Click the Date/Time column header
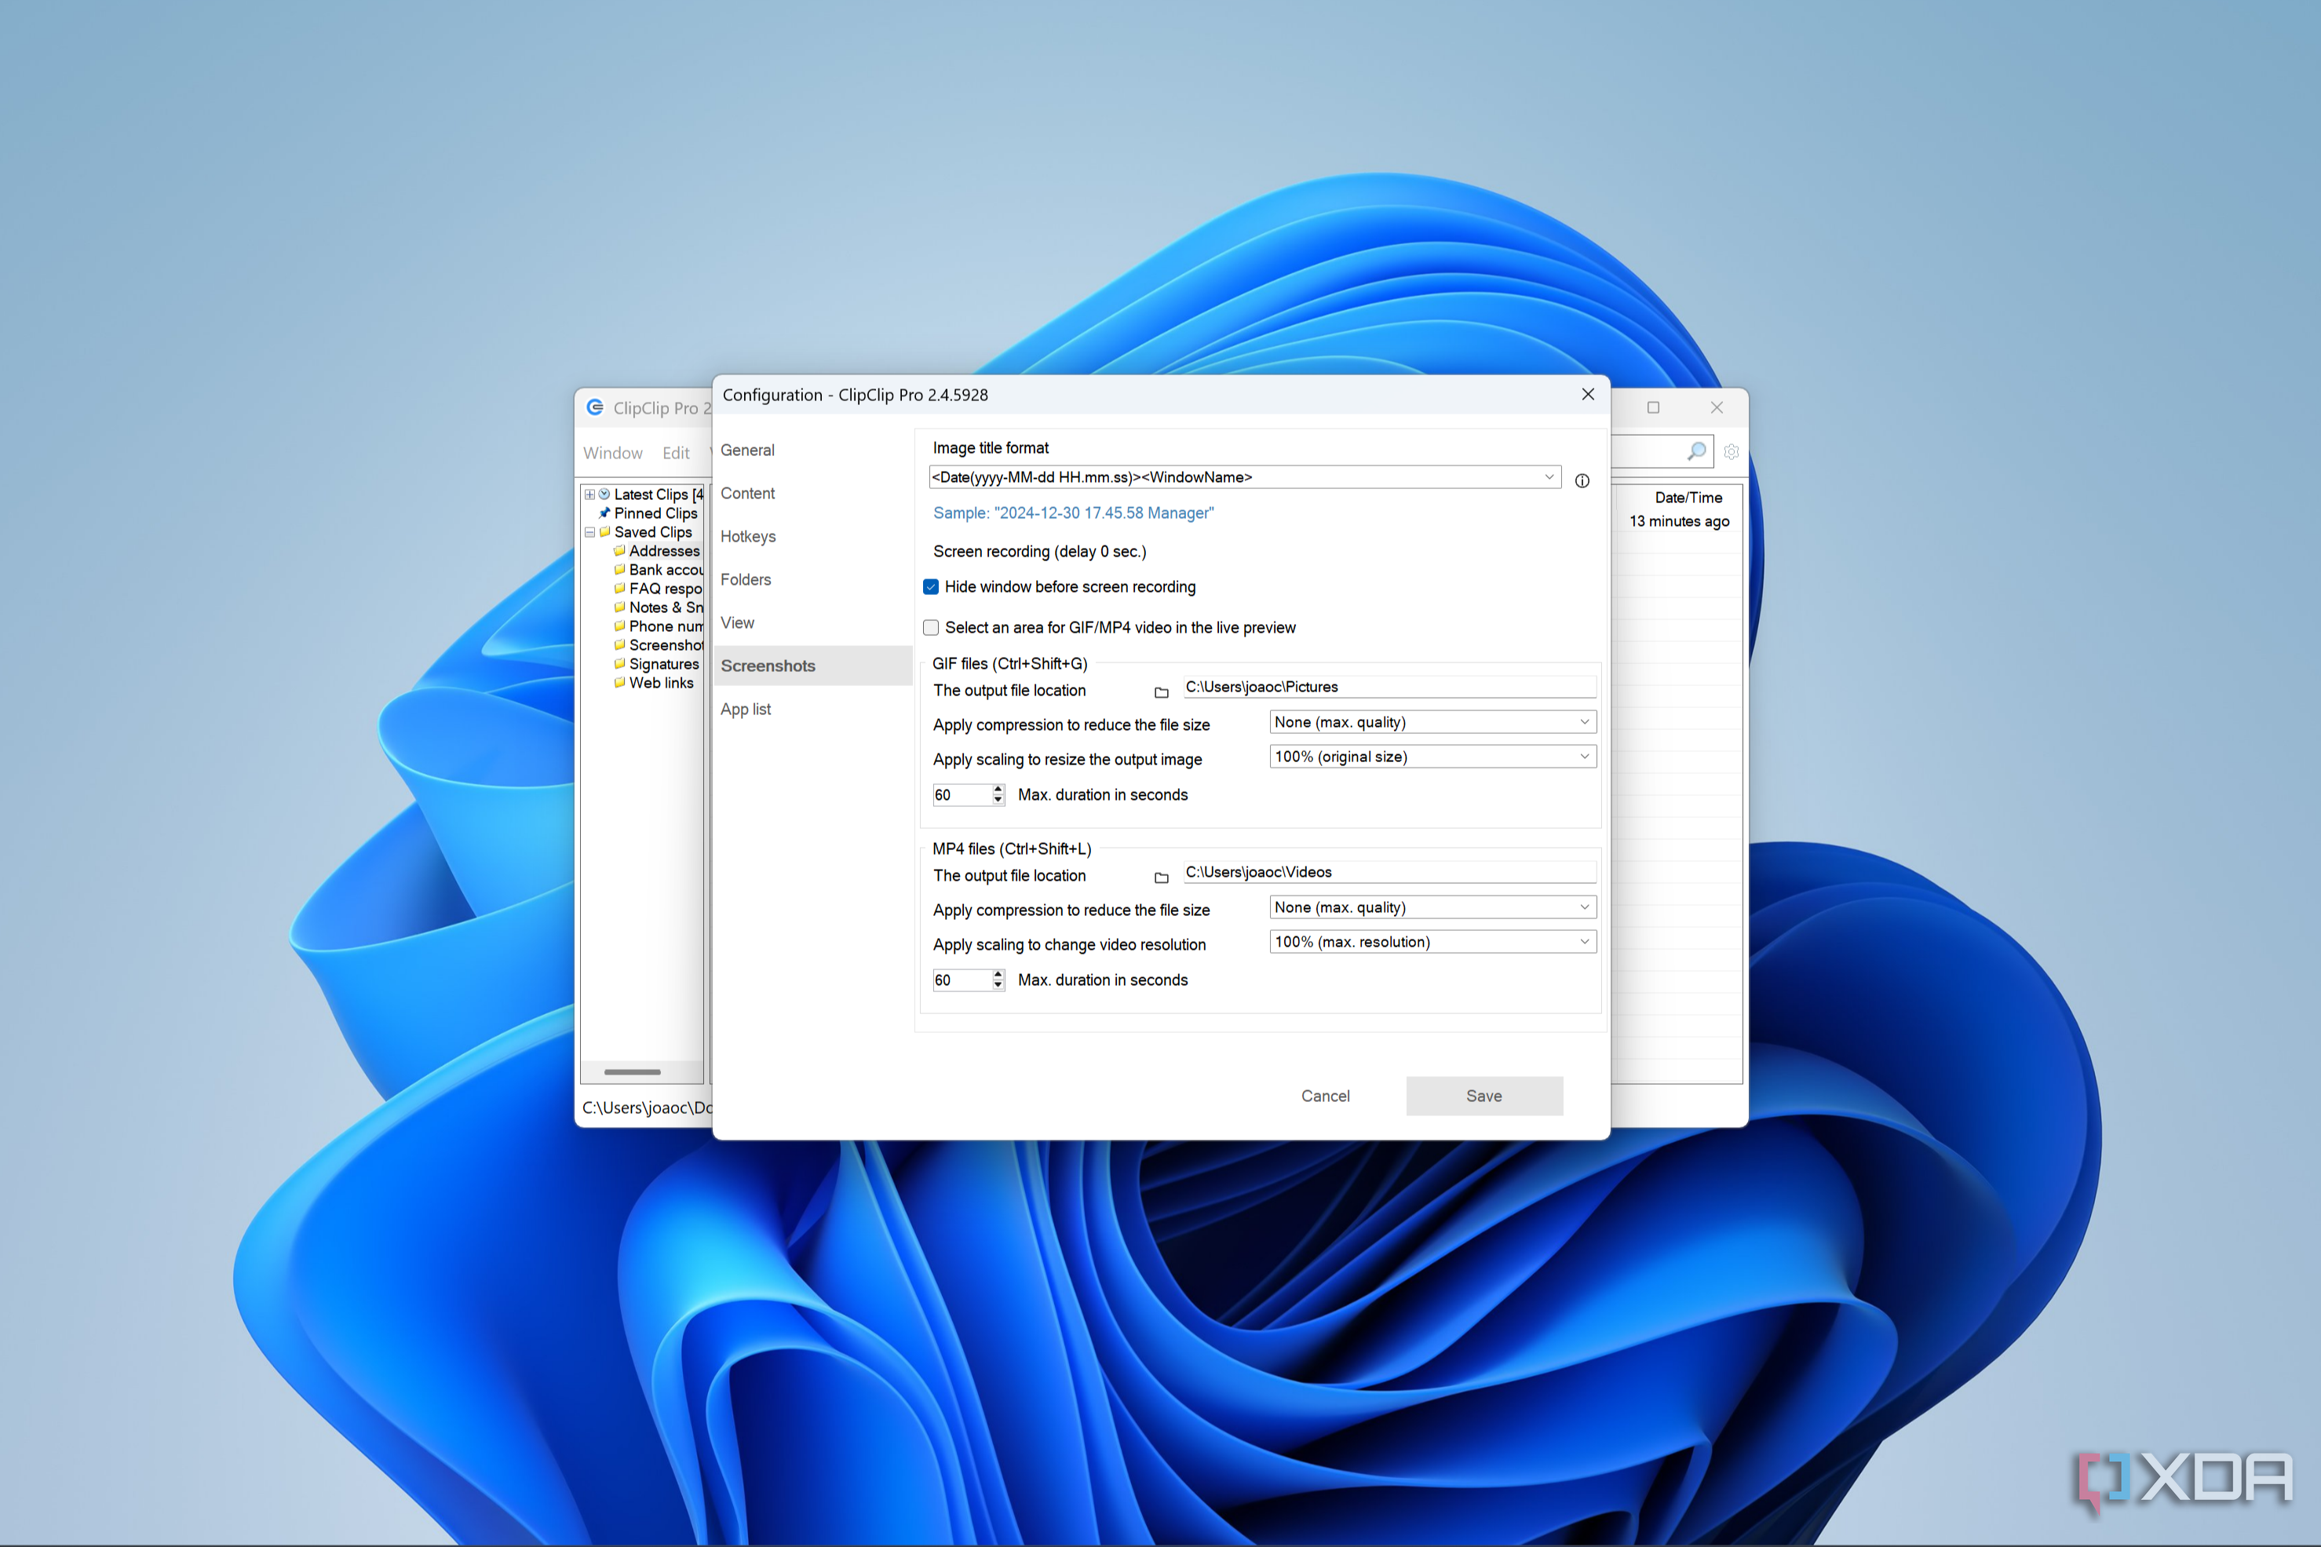This screenshot has width=2321, height=1547. tap(1688, 498)
